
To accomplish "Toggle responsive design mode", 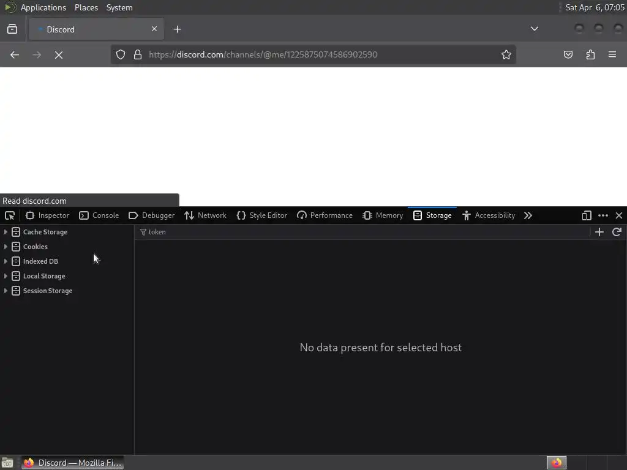I will coord(586,215).
